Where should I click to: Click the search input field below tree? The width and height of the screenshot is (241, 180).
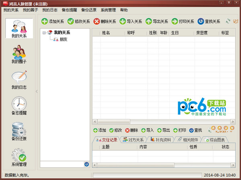coord(62,164)
